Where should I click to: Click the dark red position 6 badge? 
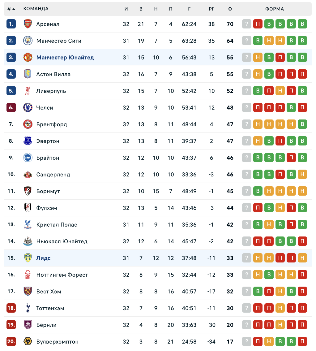pyautogui.click(x=11, y=108)
